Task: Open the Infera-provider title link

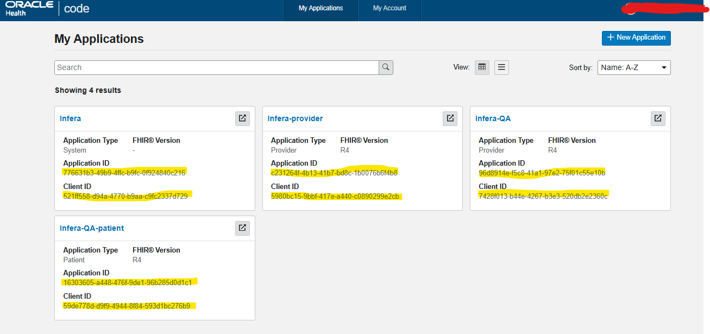Action: tap(295, 118)
